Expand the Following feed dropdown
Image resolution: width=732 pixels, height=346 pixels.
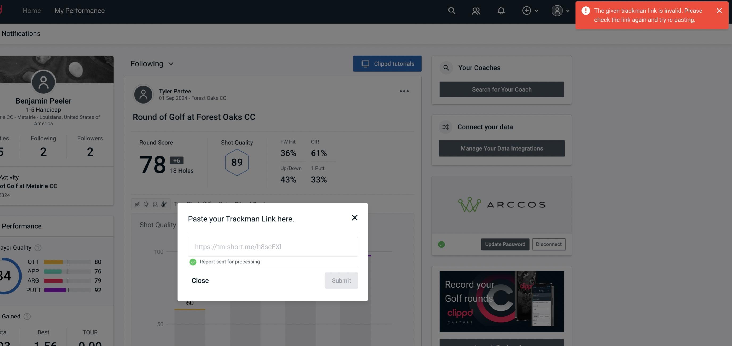(x=152, y=63)
